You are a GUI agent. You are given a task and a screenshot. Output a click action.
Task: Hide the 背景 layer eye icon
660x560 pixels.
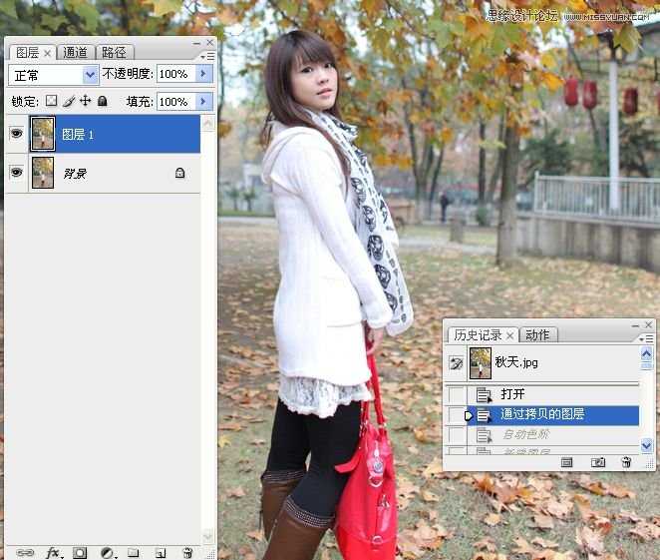(16, 173)
